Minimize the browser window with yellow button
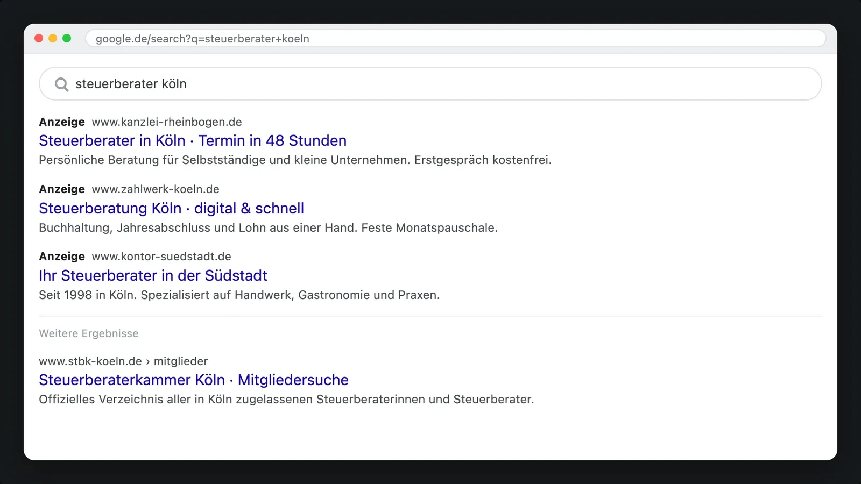 click(53, 38)
